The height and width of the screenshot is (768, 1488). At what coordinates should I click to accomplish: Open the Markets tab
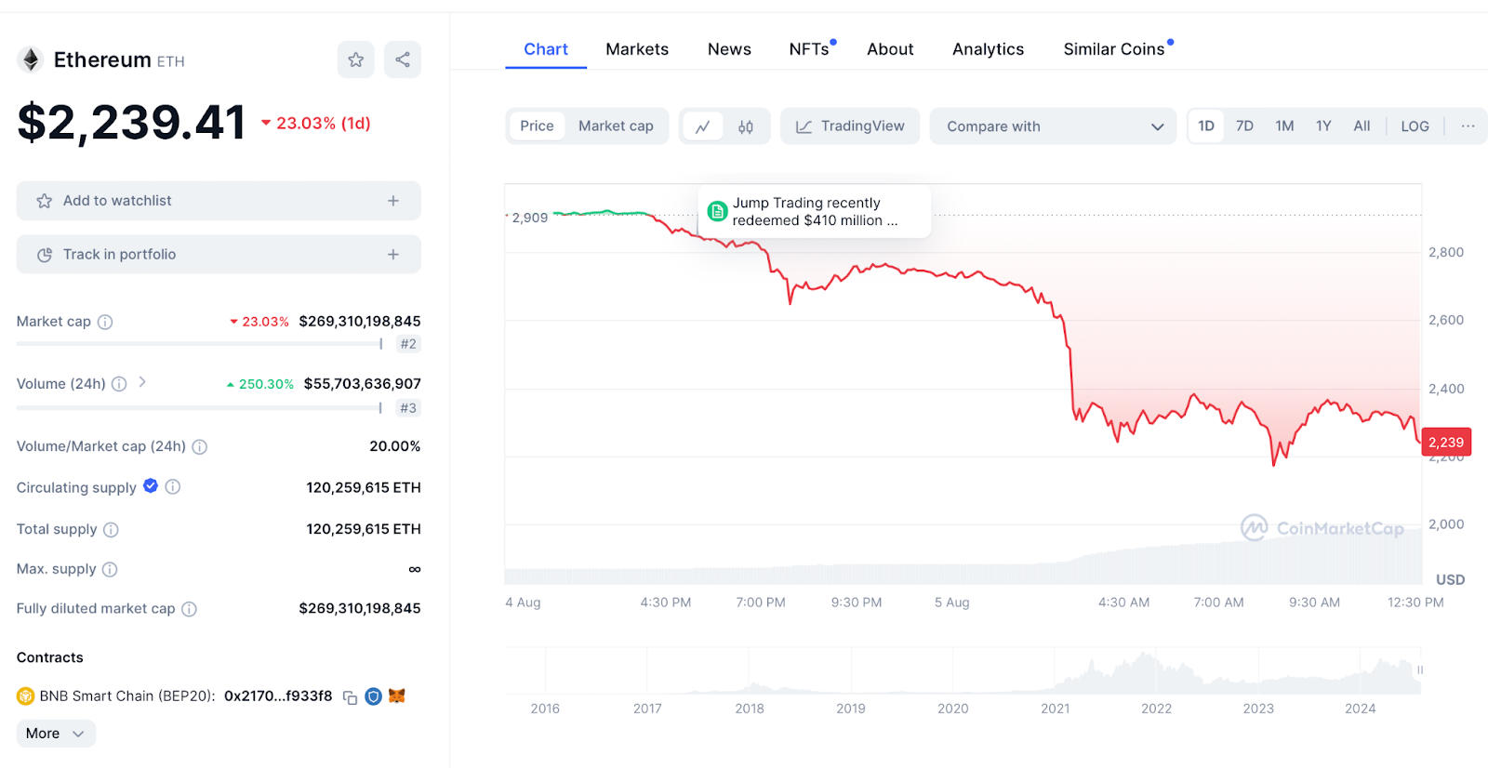click(x=637, y=49)
